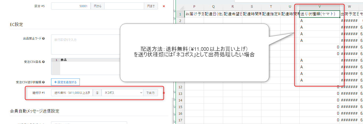Screen dimensions: 363x124
Task: Click cell T1 配達指定日 header
Action: pyautogui.click(x=271, y=14)
